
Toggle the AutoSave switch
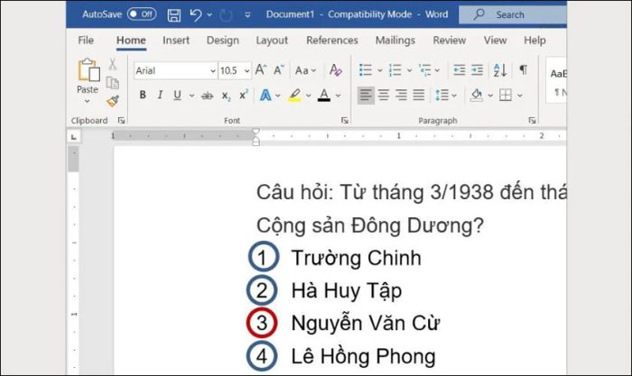(x=142, y=14)
